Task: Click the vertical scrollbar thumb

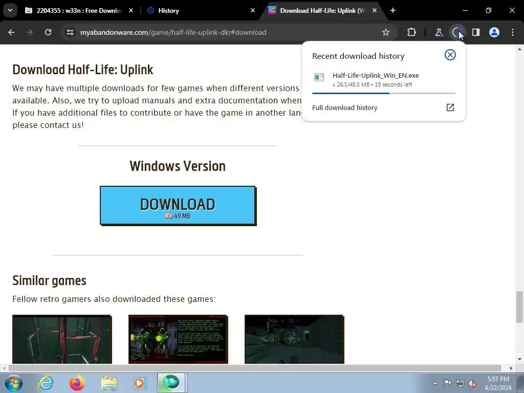Action: [519, 307]
